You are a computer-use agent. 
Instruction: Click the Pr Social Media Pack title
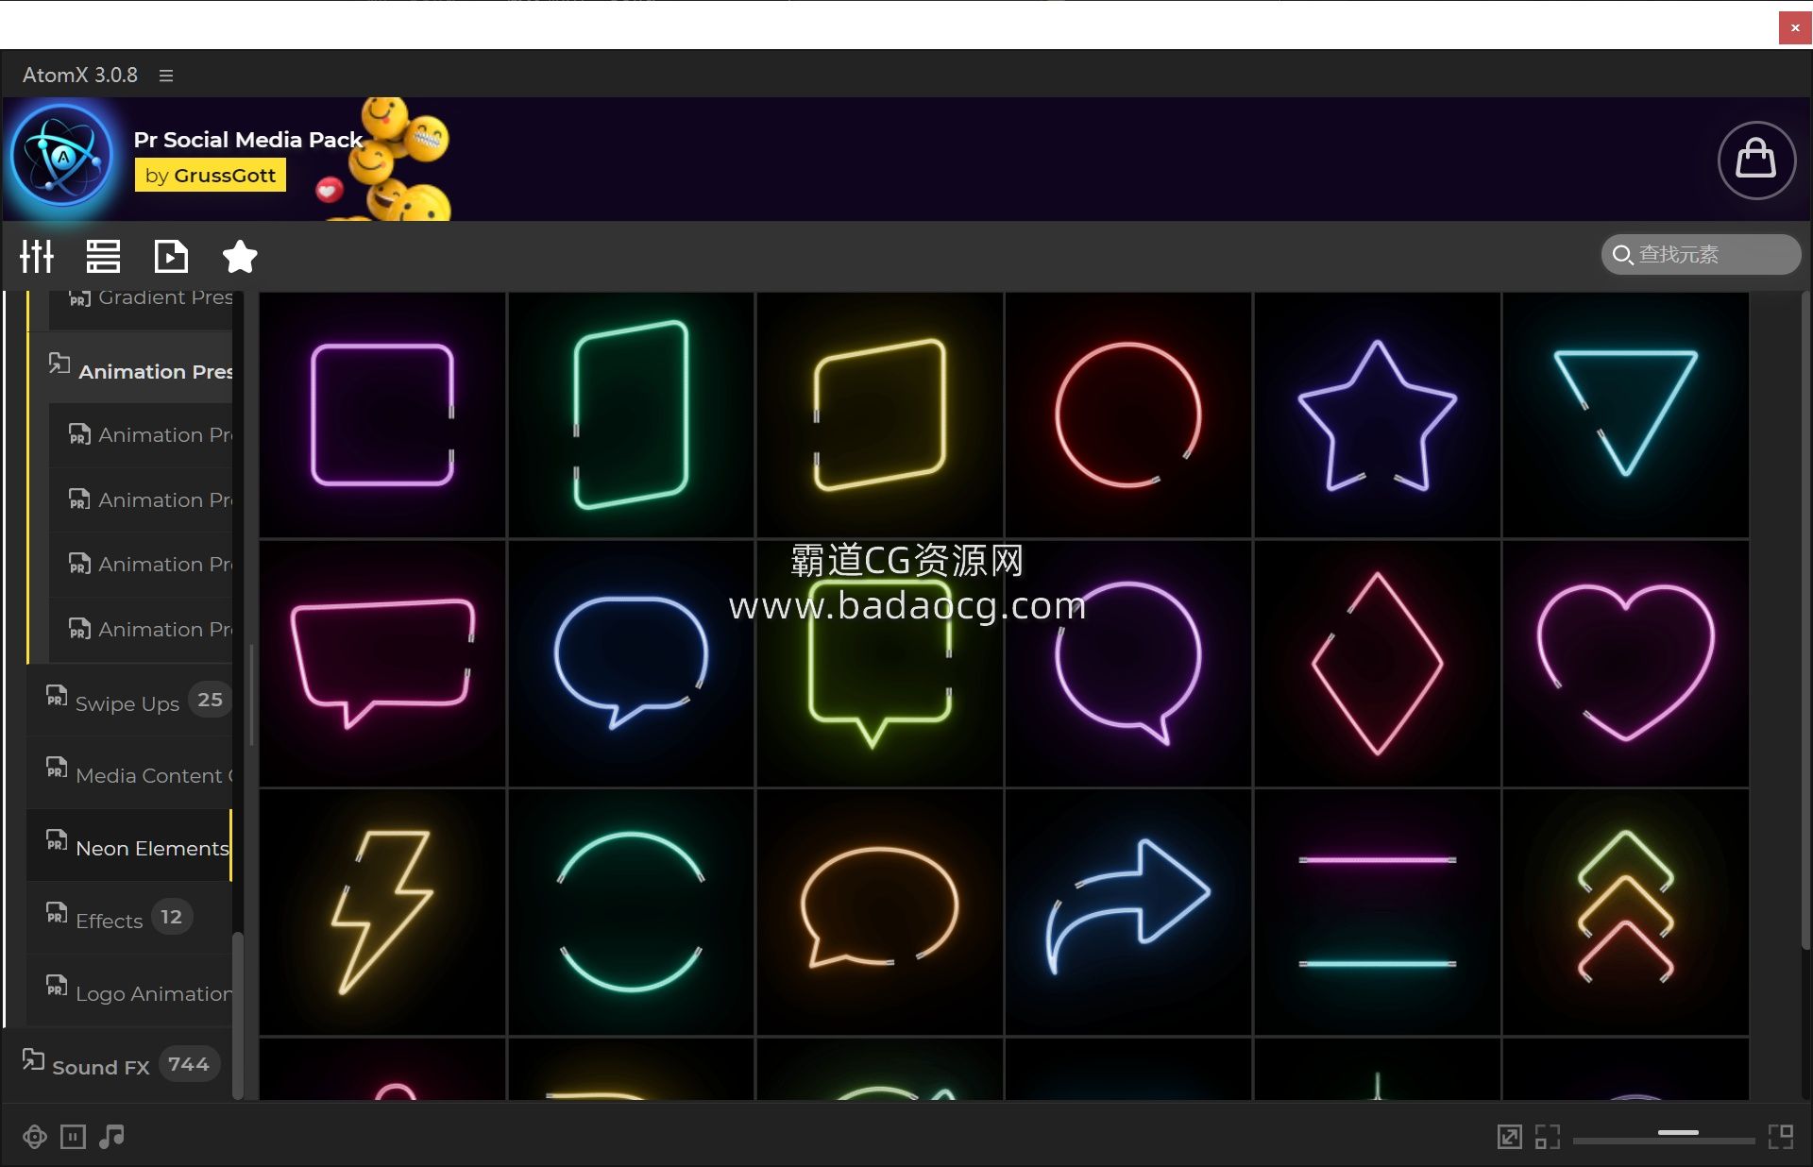pos(248,140)
